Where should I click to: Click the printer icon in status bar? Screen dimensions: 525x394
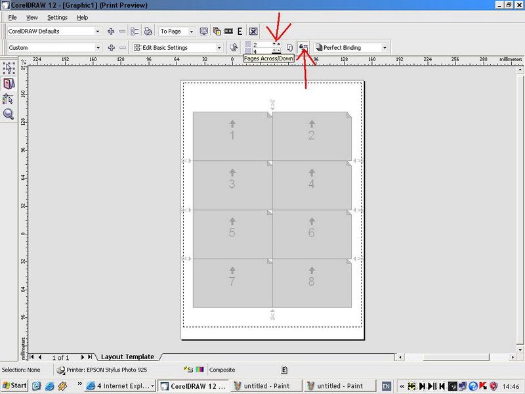point(60,370)
